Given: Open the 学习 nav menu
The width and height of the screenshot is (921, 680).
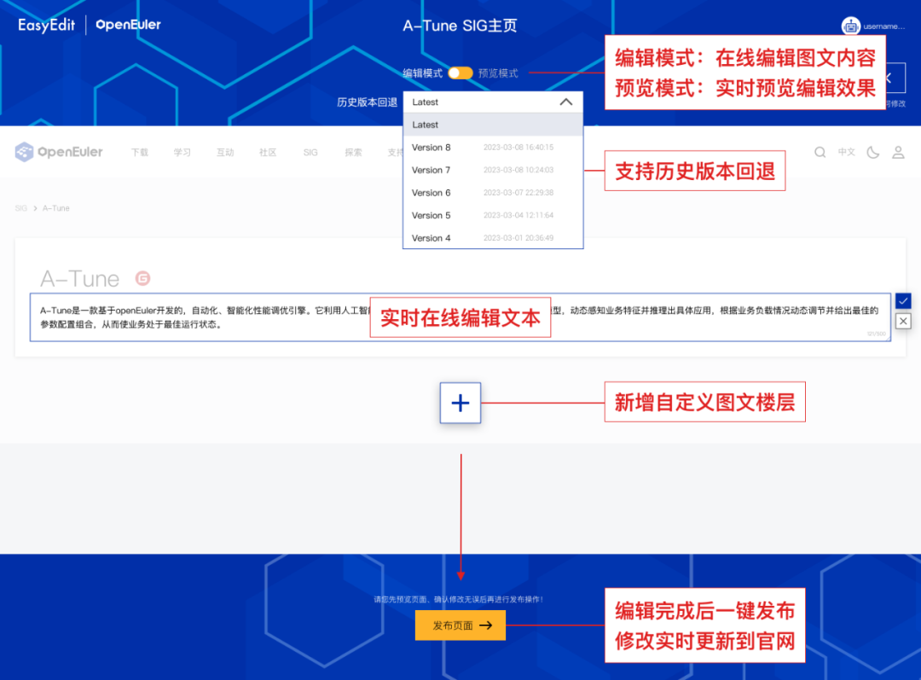Looking at the screenshot, I should click(182, 152).
